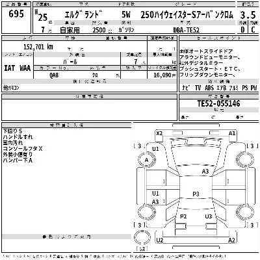The width and height of the screenshot is (260, 260).
Task: Select the overall grade 3.5 box
Action: 248,15
